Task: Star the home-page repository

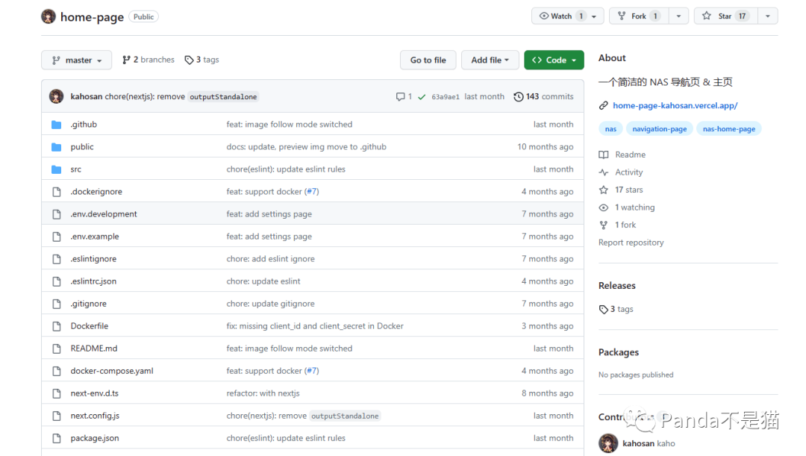Action: coord(725,16)
